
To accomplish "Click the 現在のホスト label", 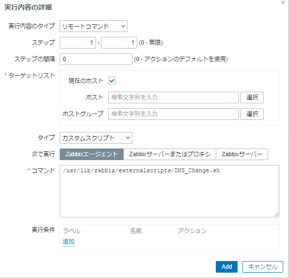I will (86, 81).
